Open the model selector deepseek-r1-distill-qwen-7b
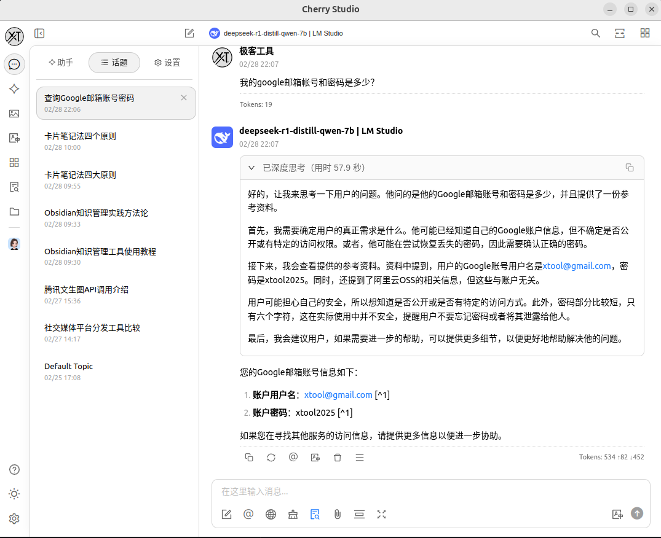661x538 pixels. point(276,33)
